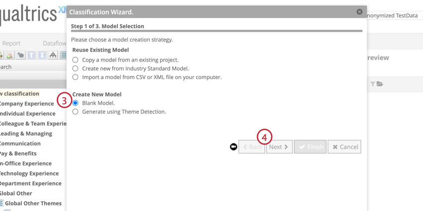
Task: Select 'Leading & Managing' in the tree
Action: (x=26, y=134)
